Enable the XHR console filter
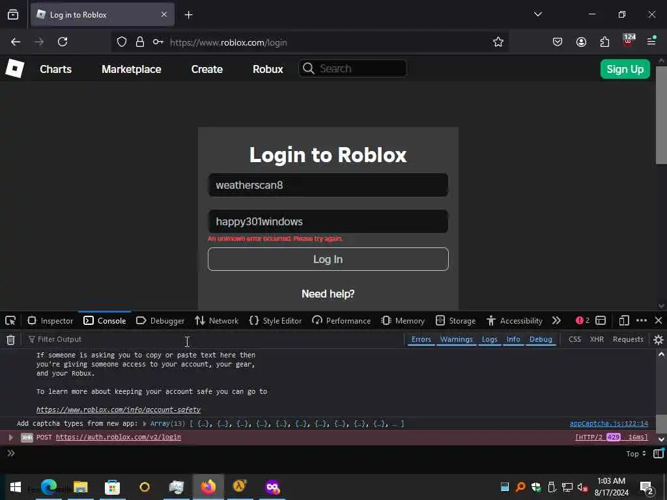The image size is (667, 500). click(x=597, y=339)
